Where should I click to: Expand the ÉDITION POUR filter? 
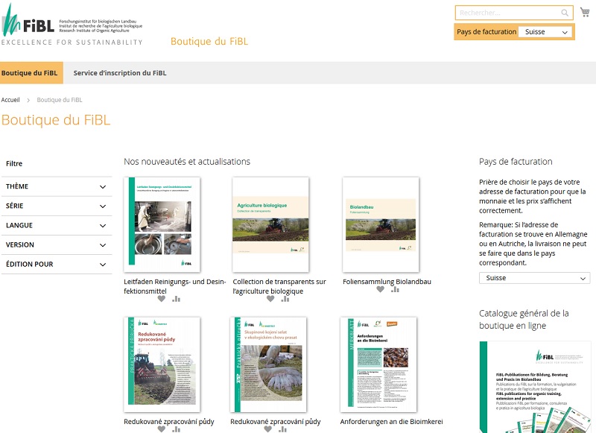pos(57,265)
